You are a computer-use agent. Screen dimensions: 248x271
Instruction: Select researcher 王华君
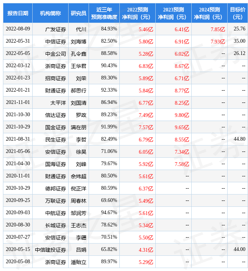79,66
